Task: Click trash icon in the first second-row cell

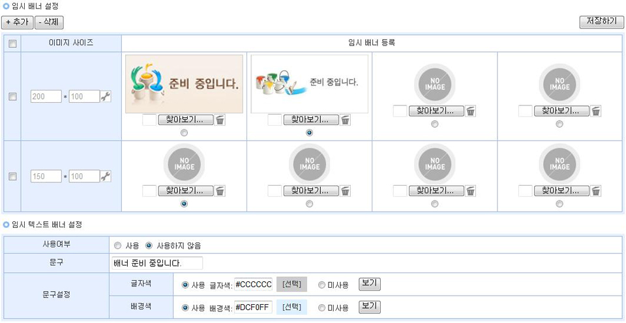Action: tap(220, 191)
